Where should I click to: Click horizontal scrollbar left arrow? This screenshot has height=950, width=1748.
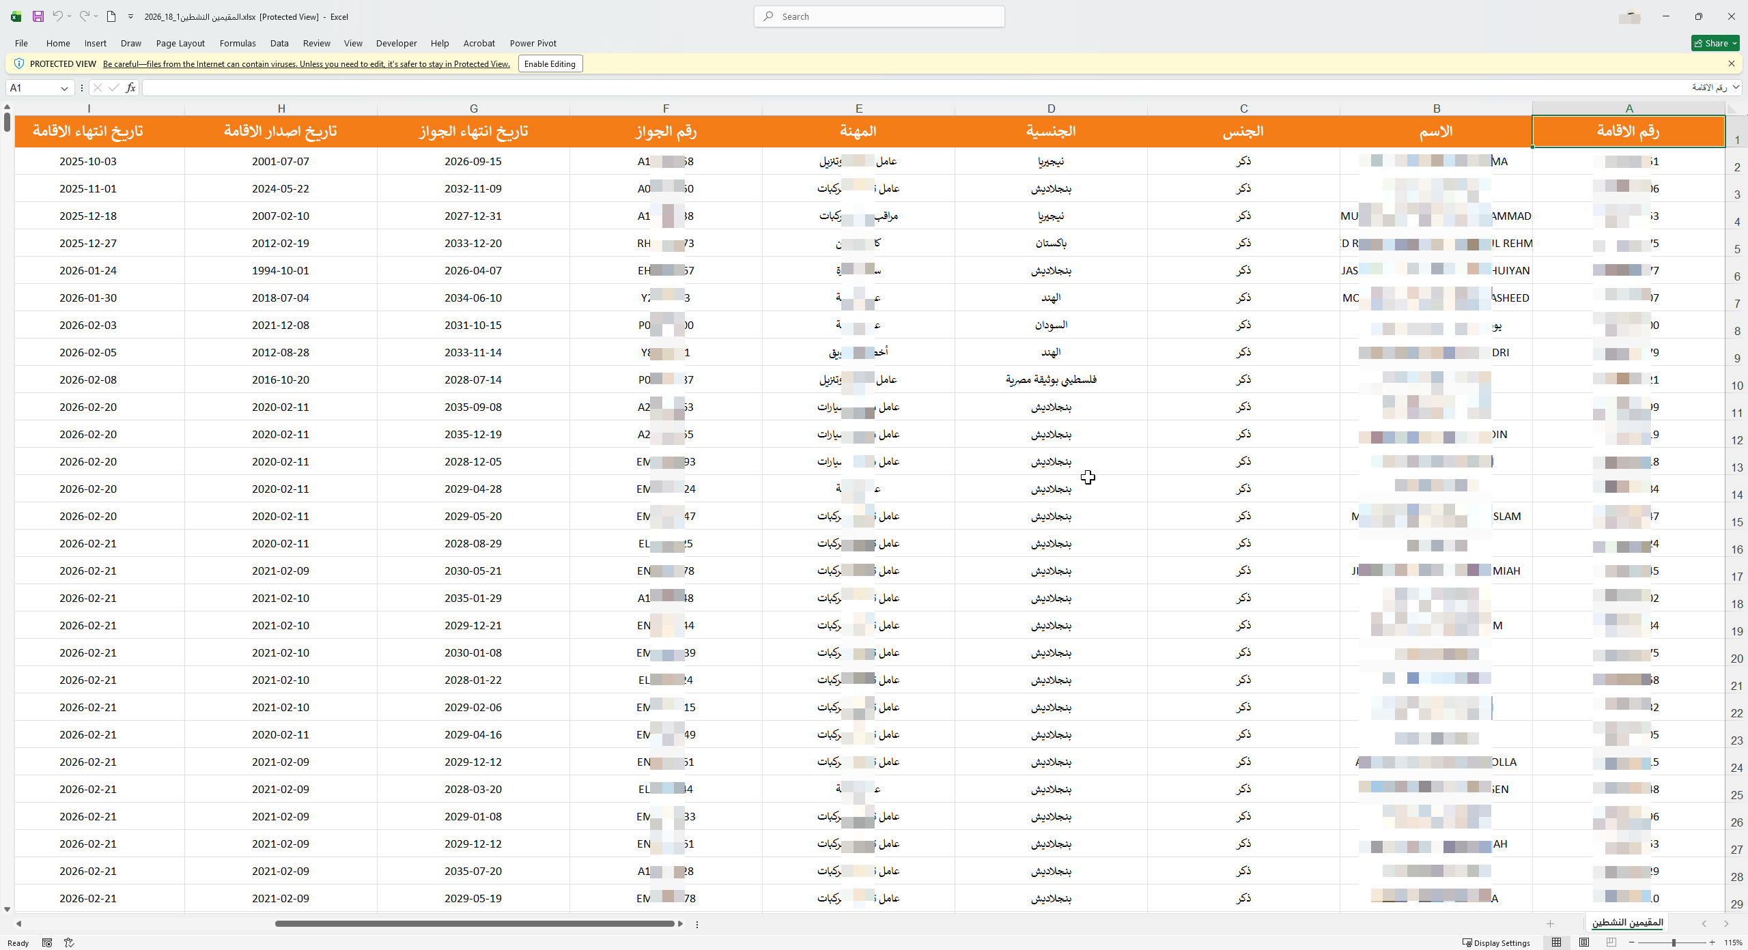click(19, 923)
